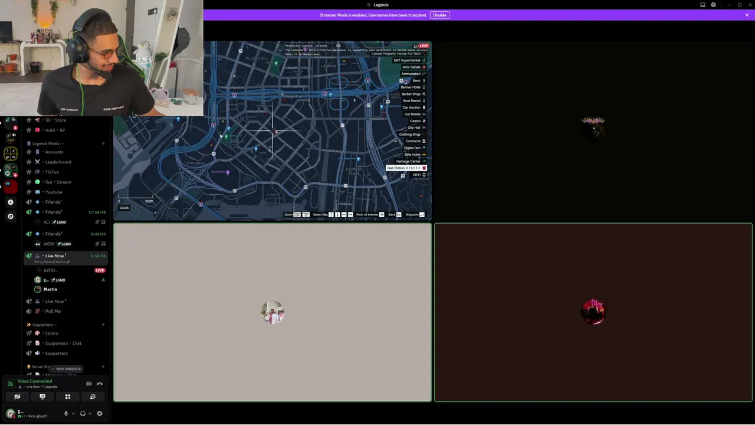Join the Pull Me voice channel
Screen dimensions: 755x425
click(65, 311)
